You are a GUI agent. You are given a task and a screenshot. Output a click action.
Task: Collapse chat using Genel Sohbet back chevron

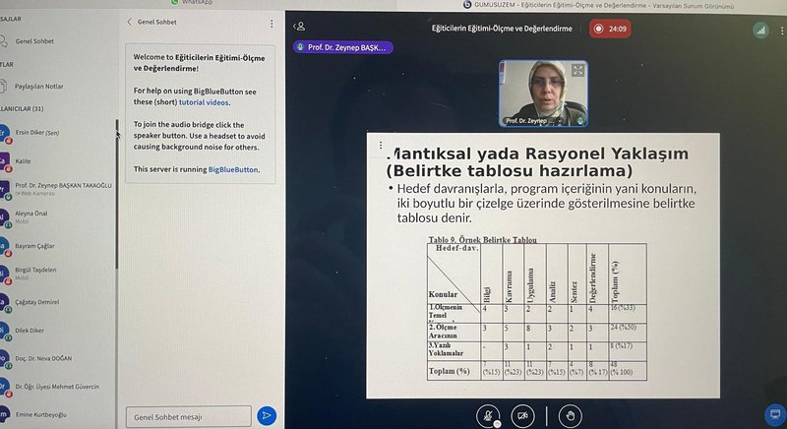click(x=130, y=22)
